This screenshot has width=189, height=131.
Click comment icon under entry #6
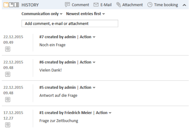click(8, 74)
